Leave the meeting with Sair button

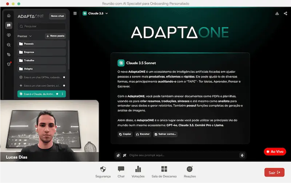click(x=274, y=172)
